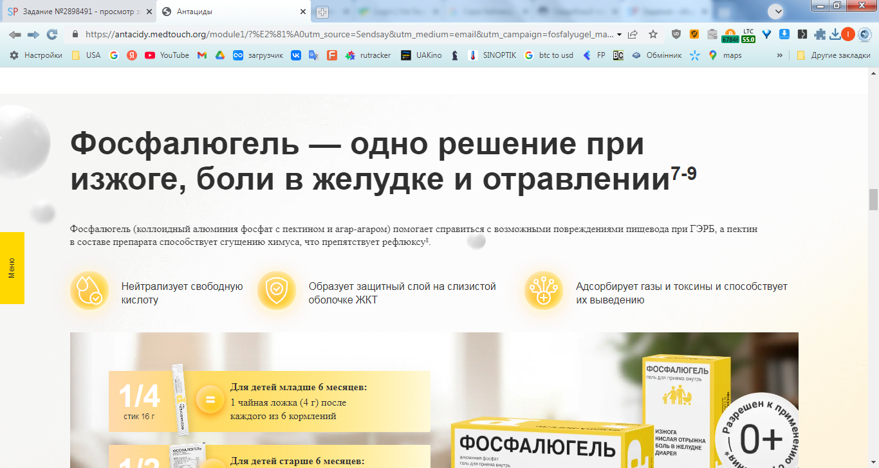Open the maps bookmark
The image size is (879, 468).
[x=725, y=55]
